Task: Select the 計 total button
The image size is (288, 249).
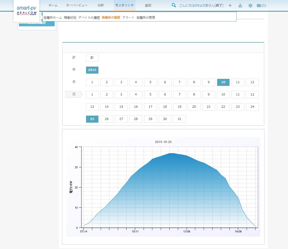Action: [92, 58]
